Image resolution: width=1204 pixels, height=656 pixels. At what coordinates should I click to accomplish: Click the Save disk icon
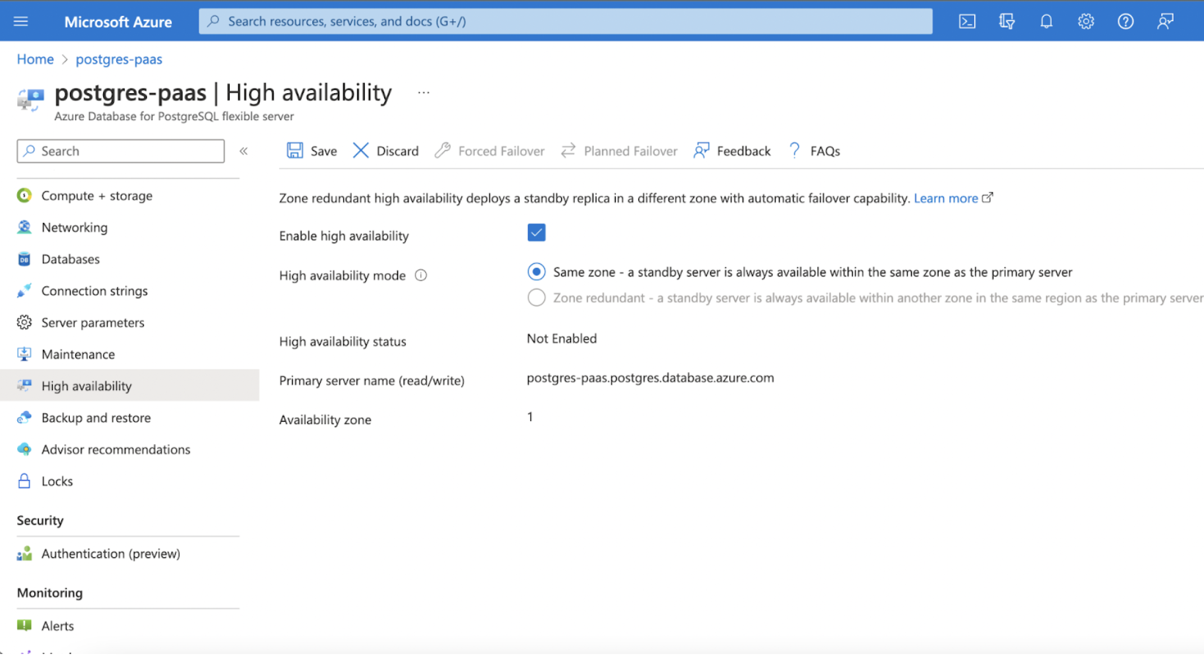point(295,150)
